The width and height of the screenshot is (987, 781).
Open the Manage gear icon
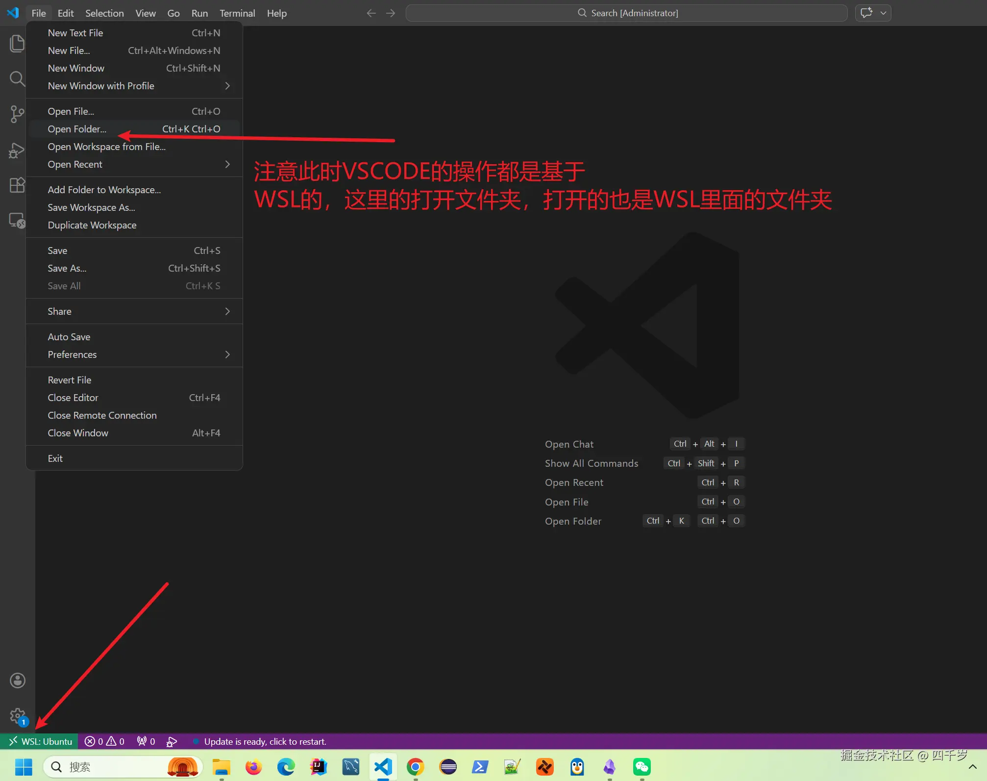(17, 716)
